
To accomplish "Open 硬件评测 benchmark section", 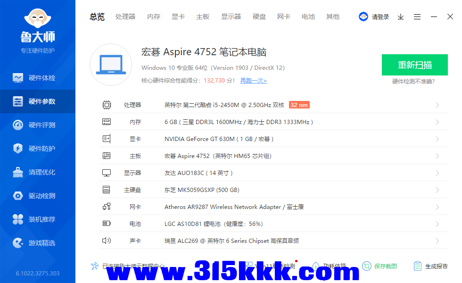I will (x=38, y=125).
